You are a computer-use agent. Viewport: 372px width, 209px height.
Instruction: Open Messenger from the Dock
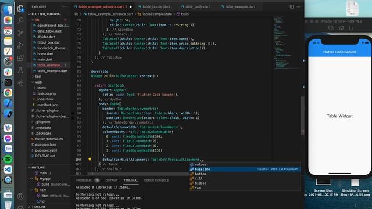[8, 138]
